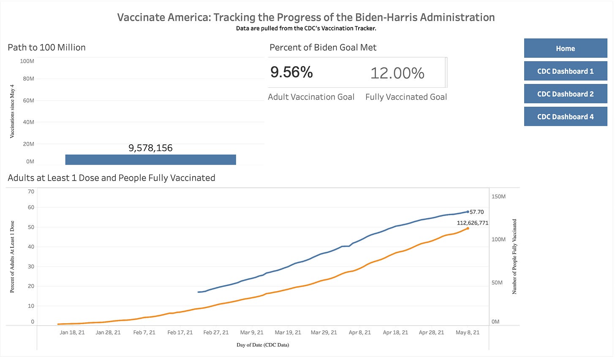Click the Percent of Biden Goal Met heading
The height and width of the screenshot is (357, 615).
point(323,47)
